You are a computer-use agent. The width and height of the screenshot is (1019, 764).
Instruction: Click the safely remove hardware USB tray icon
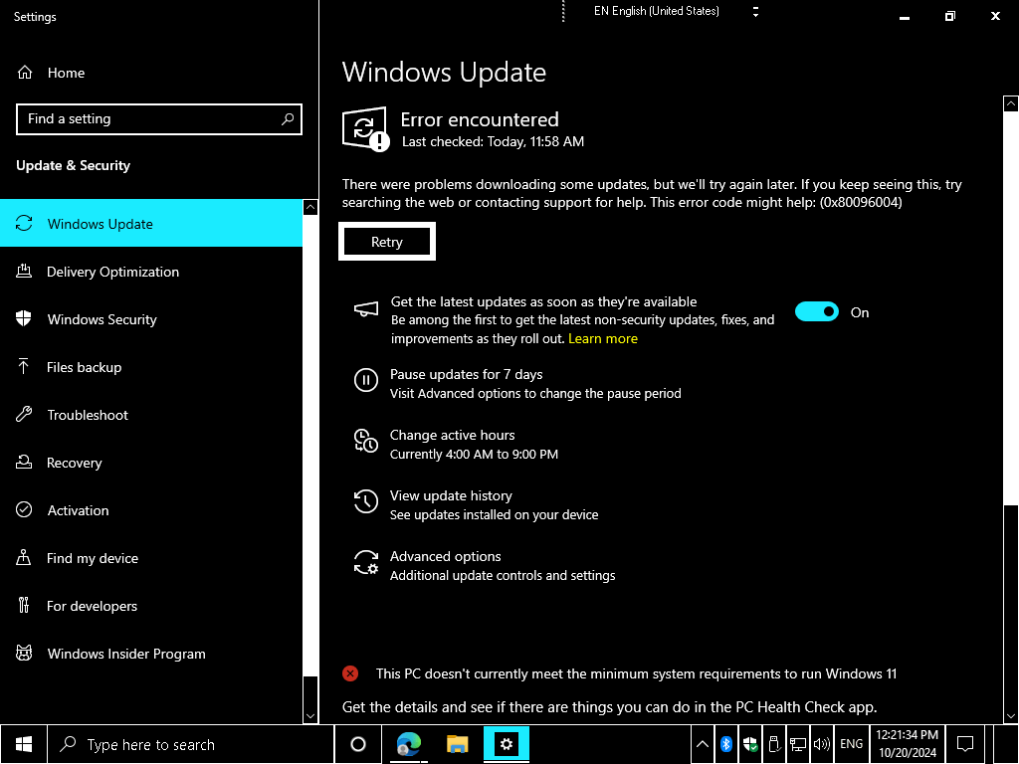(x=774, y=744)
